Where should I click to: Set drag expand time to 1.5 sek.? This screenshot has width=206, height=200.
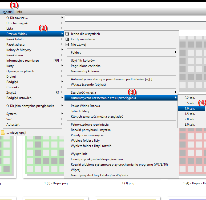pyautogui.click(x=192, y=114)
